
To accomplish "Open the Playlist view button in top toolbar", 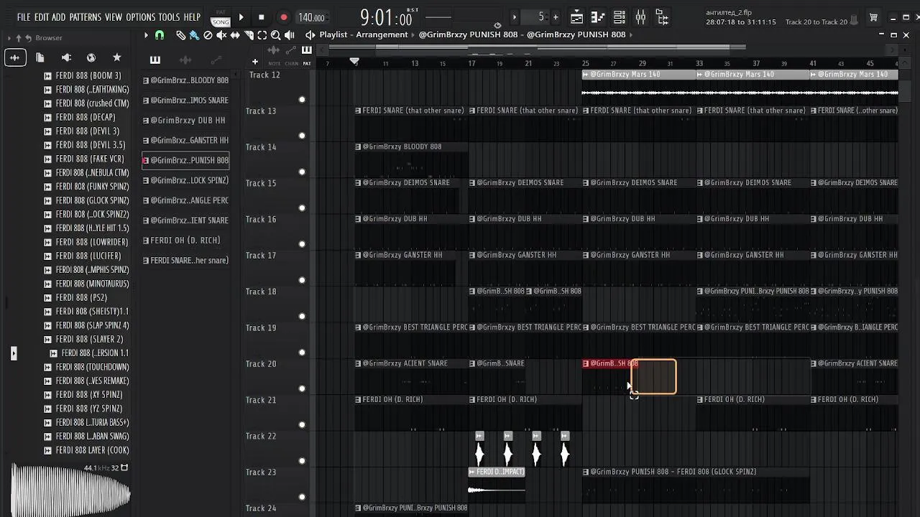I will click(x=576, y=17).
